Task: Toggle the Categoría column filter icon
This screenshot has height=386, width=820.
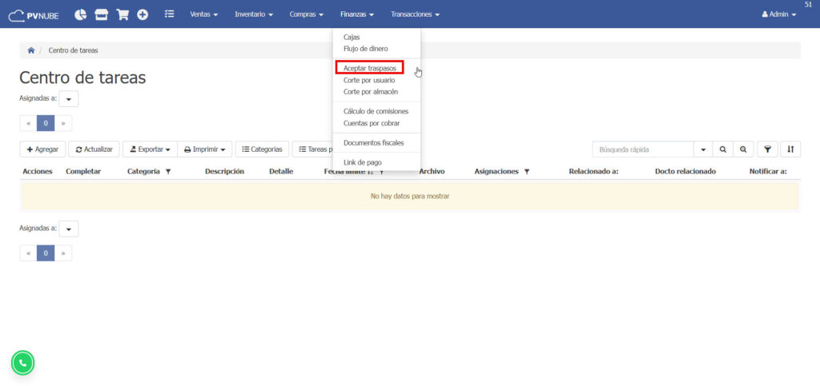Action: [x=168, y=172]
